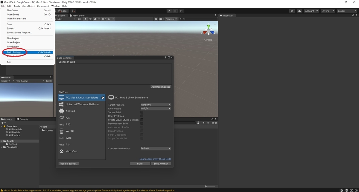Image resolution: width=359 pixels, height=192 pixels.
Task: Switch to the Asset Store tab
Action: point(77,16)
